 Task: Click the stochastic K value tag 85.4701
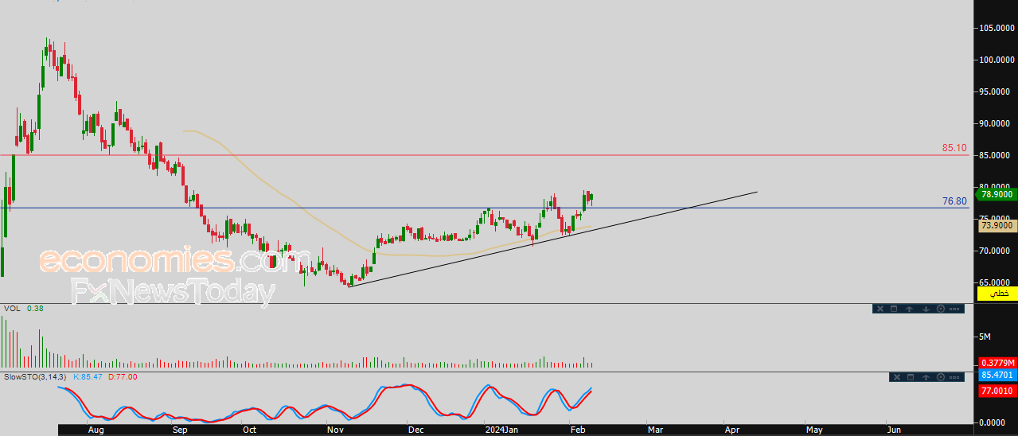[x=997, y=375]
